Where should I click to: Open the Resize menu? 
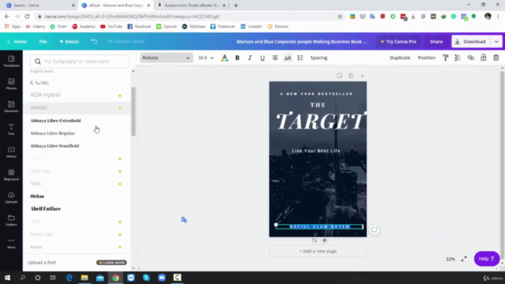69,42
